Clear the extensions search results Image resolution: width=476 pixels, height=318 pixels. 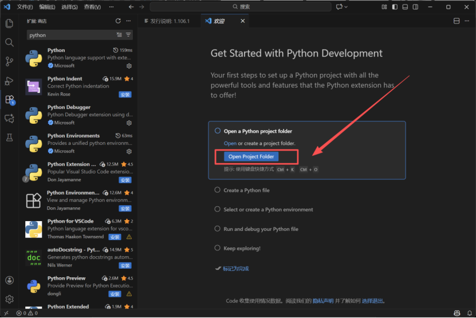tap(119, 35)
